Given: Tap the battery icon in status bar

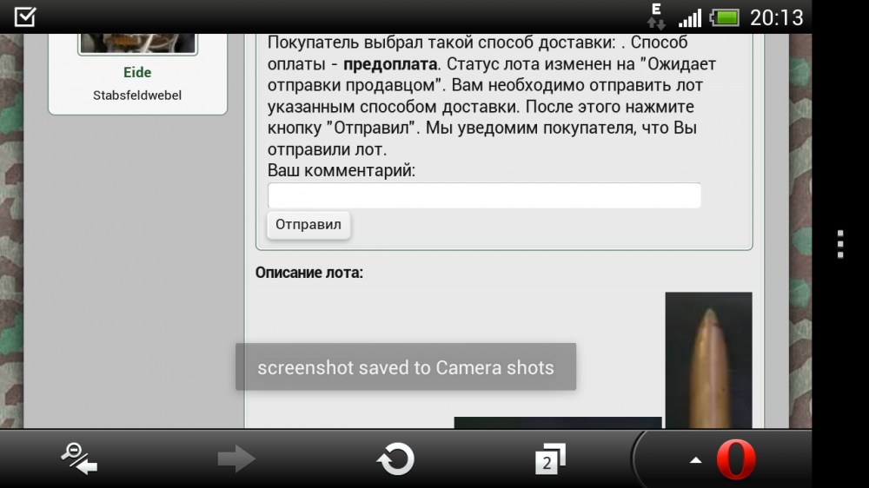Looking at the screenshot, I should pos(726,17).
